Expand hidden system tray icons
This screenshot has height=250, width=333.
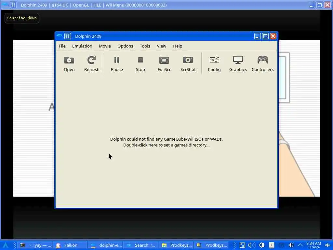[300, 245]
